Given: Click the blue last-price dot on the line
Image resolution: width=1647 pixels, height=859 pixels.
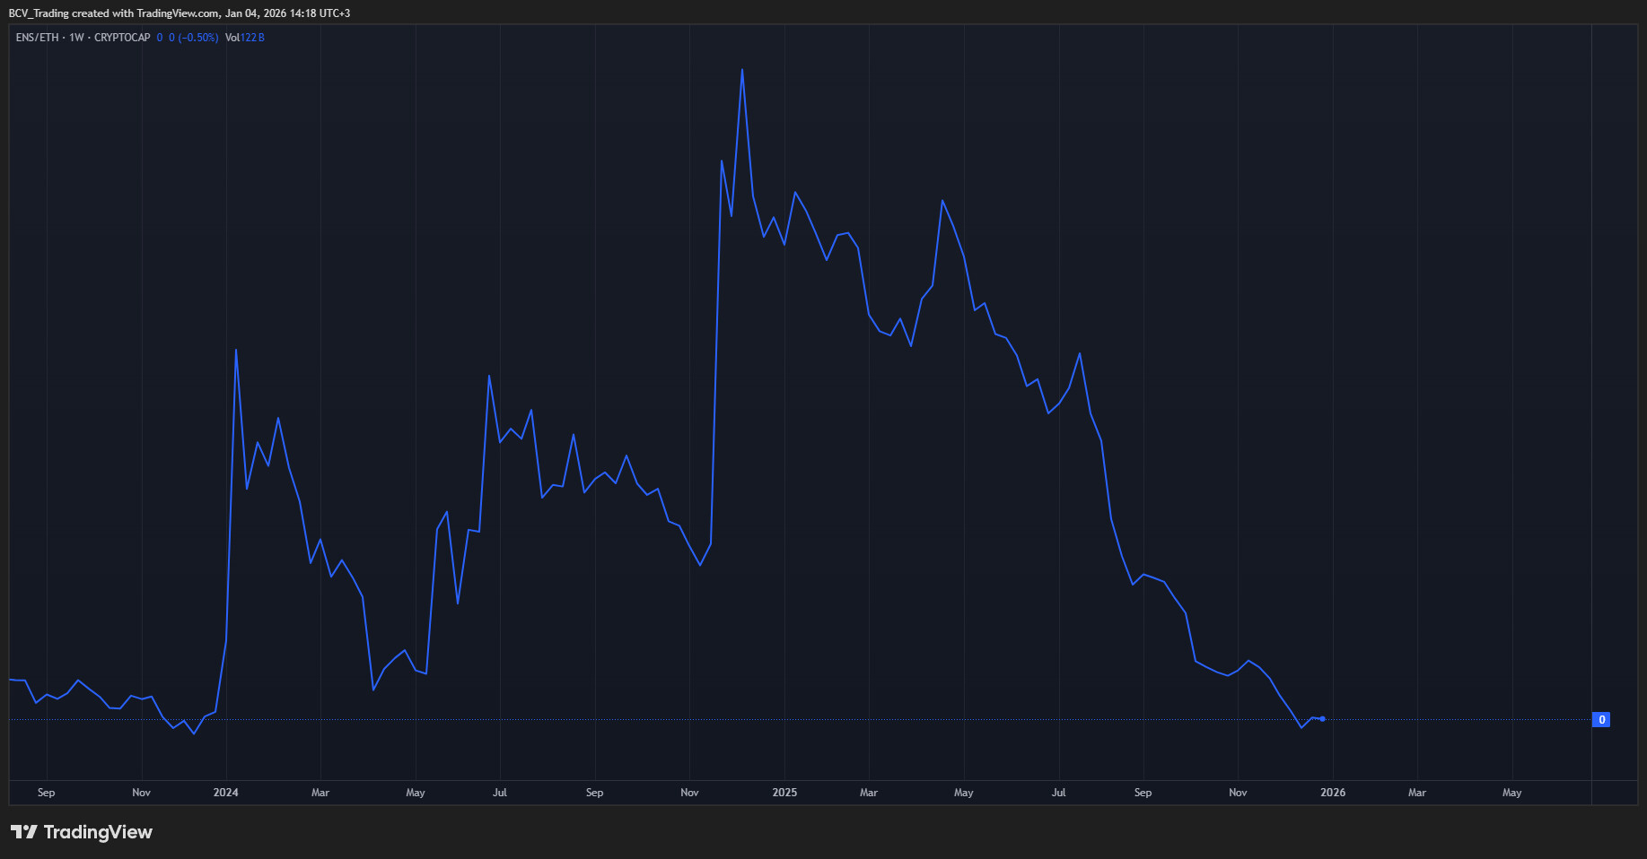Looking at the screenshot, I should (1322, 719).
